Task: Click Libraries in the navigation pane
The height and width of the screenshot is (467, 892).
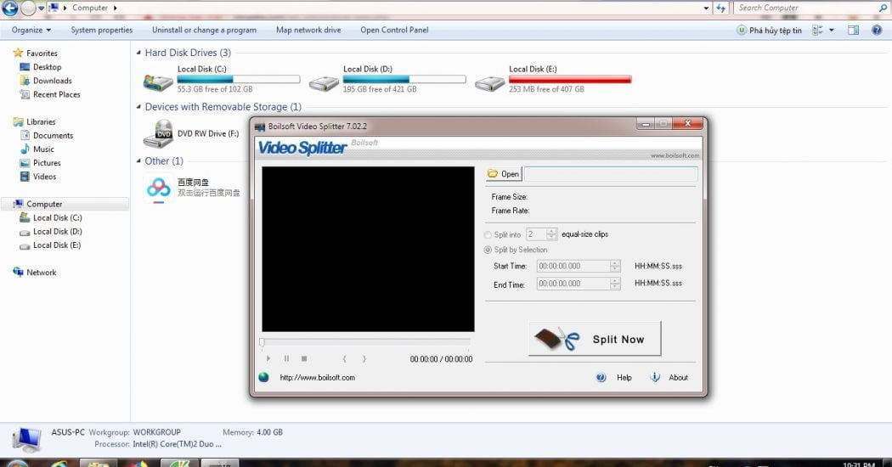Action: (x=41, y=121)
